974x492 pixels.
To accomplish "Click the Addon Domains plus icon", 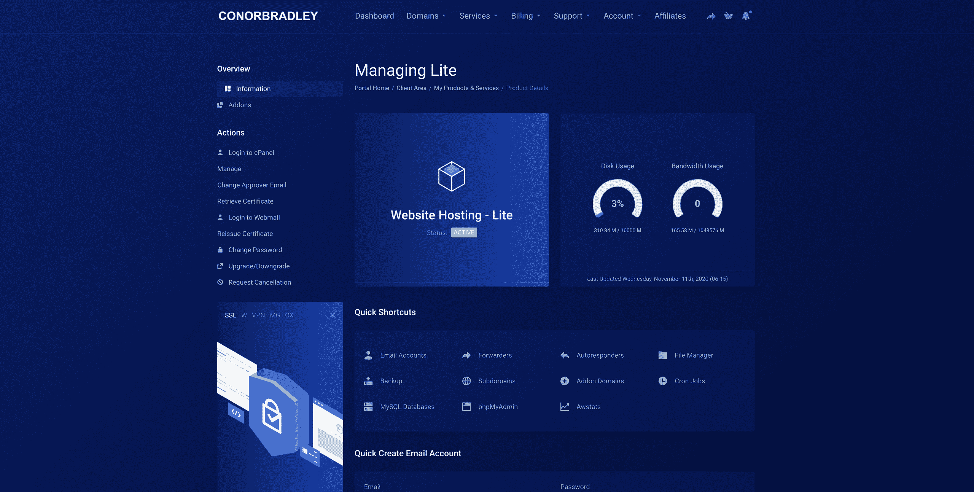I will tap(565, 381).
